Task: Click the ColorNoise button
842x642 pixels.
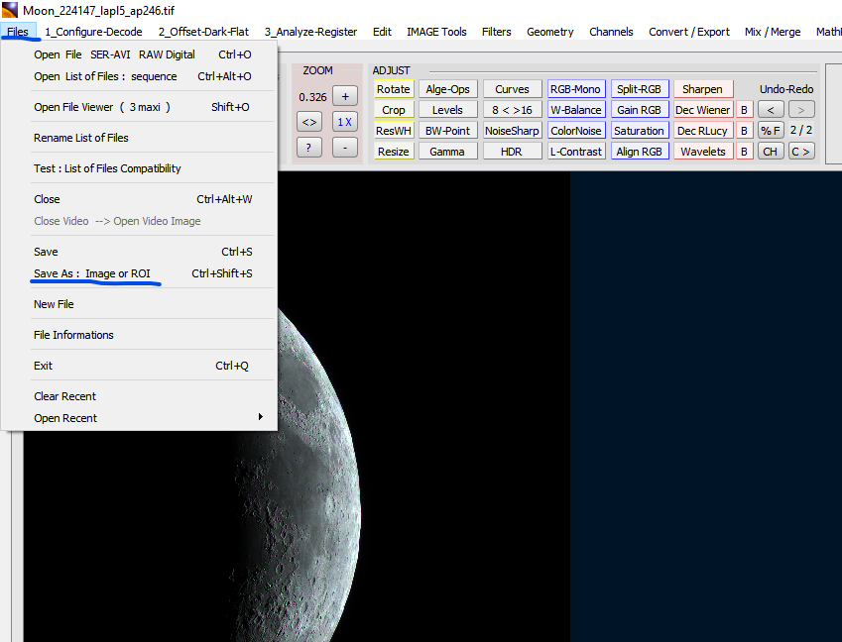Action: tap(576, 131)
